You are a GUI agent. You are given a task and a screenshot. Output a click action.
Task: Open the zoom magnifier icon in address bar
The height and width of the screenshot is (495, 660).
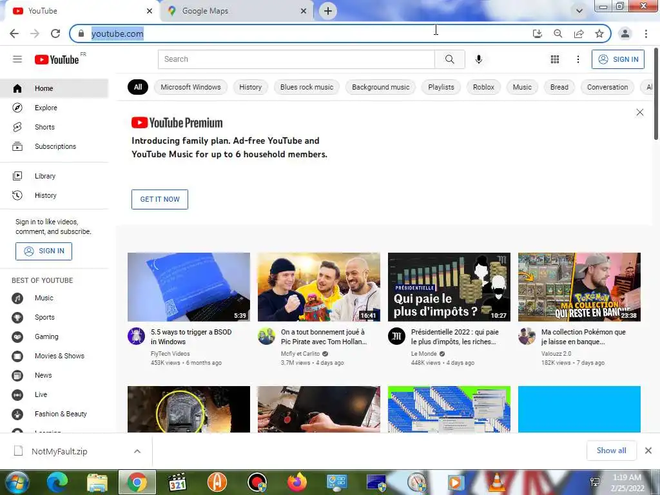pos(558,34)
